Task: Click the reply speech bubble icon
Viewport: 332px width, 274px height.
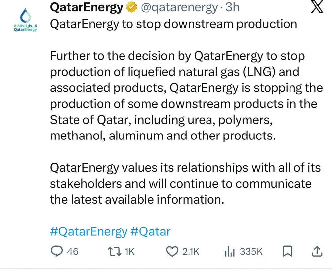Action: coord(57,251)
